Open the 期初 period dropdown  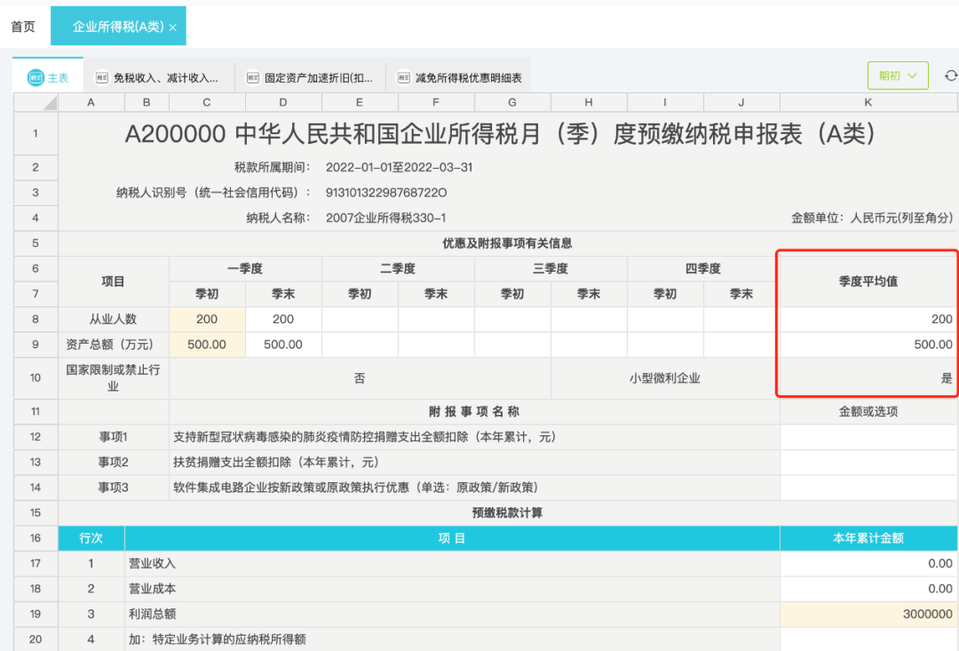point(897,76)
